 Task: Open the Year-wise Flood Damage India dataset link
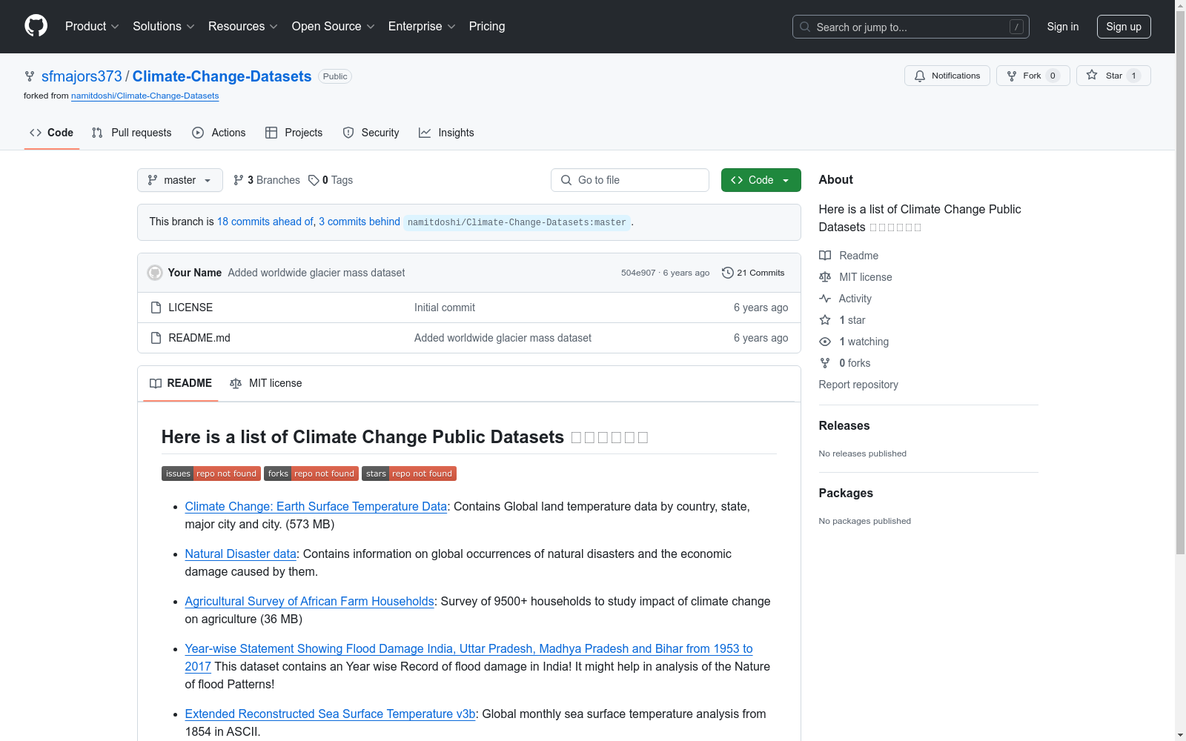coord(468,657)
